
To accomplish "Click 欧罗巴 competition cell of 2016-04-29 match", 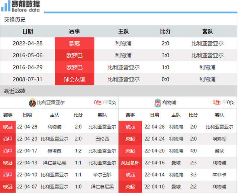I will pyautogui.click(x=74, y=67).
